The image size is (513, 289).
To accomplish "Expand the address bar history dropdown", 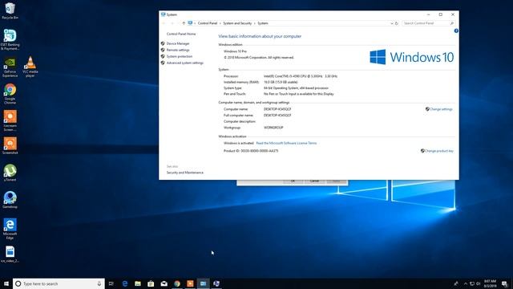I will pos(392,23).
